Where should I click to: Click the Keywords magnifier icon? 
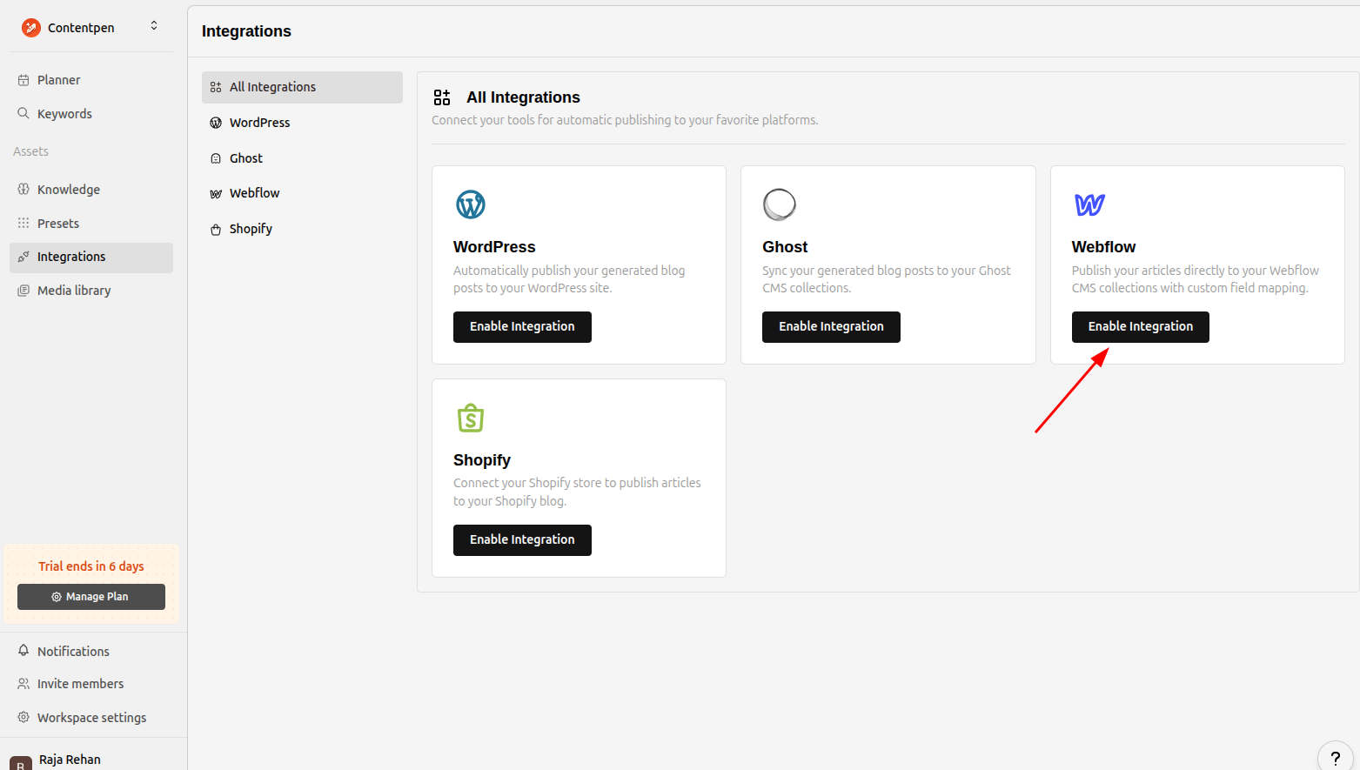(x=23, y=113)
